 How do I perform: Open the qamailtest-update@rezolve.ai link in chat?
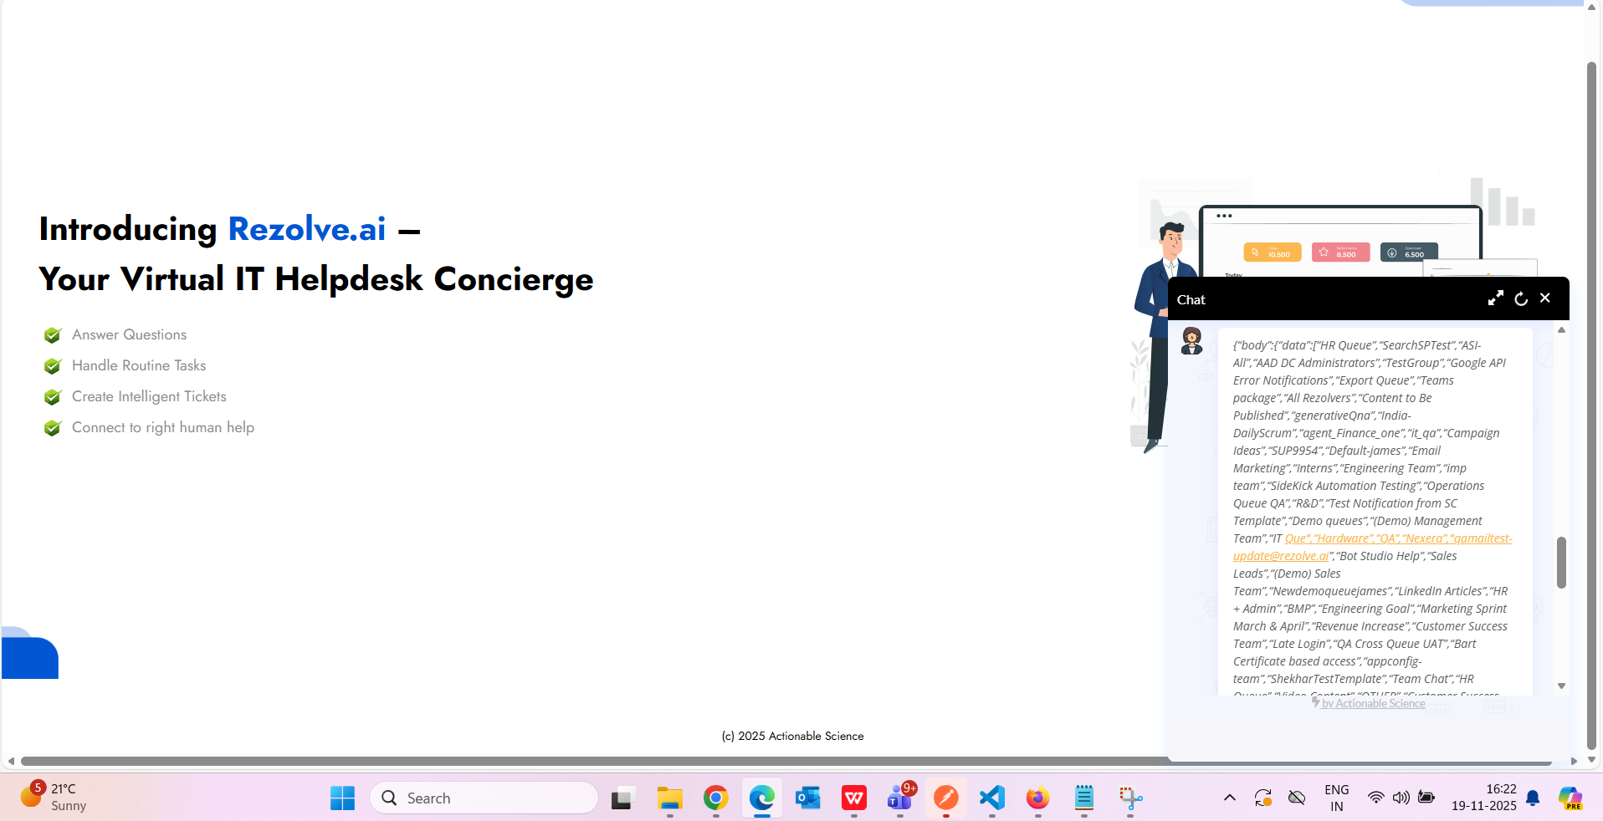pyautogui.click(x=1280, y=556)
